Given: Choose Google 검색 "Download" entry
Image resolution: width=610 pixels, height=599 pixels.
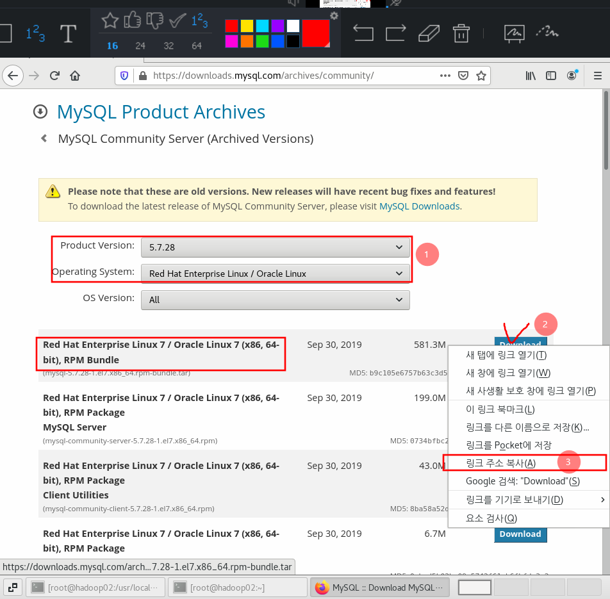Looking at the screenshot, I should click(529, 481).
